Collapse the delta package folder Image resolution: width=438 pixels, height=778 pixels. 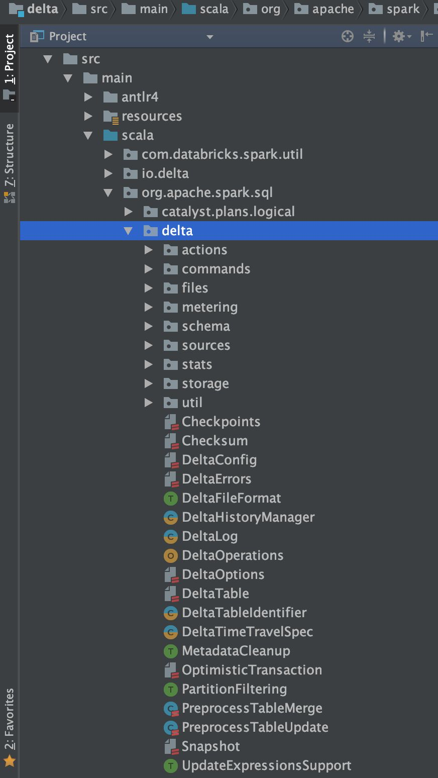click(x=128, y=231)
